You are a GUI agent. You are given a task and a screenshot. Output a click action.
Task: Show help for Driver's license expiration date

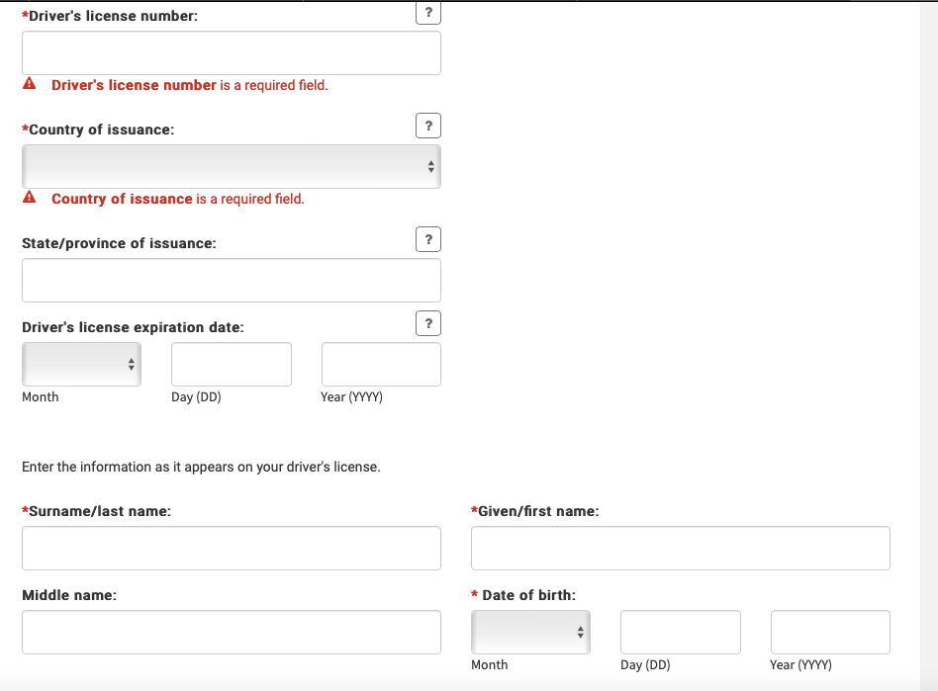(427, 323)
